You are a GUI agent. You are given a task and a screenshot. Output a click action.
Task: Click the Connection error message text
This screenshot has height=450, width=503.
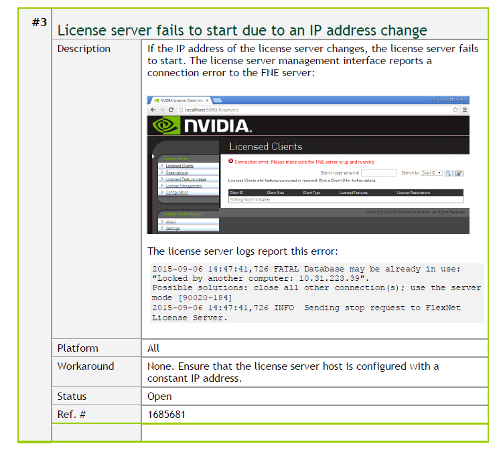point(304,162)
